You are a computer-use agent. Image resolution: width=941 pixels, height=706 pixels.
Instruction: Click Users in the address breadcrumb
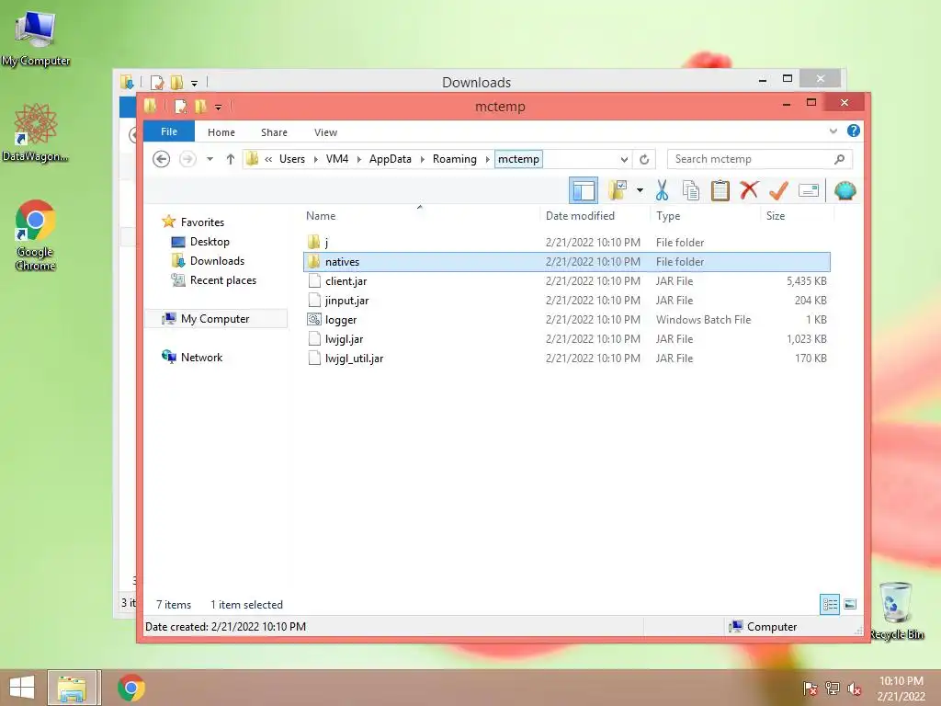click(291, 159)
